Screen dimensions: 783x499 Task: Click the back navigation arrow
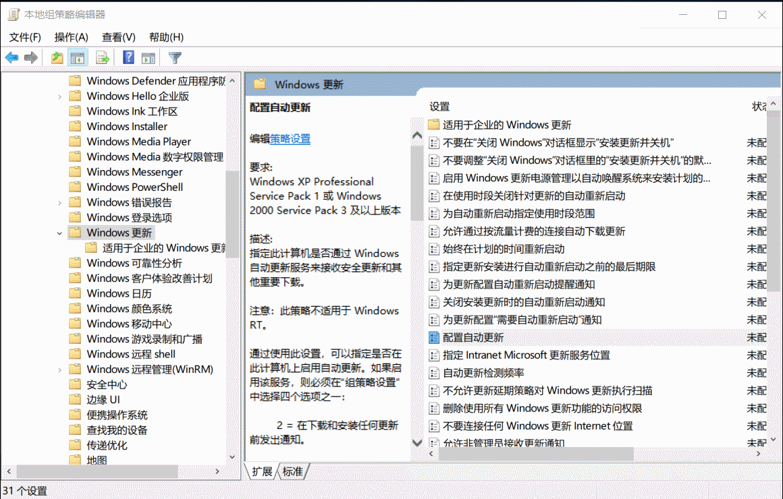coord(11,57)
